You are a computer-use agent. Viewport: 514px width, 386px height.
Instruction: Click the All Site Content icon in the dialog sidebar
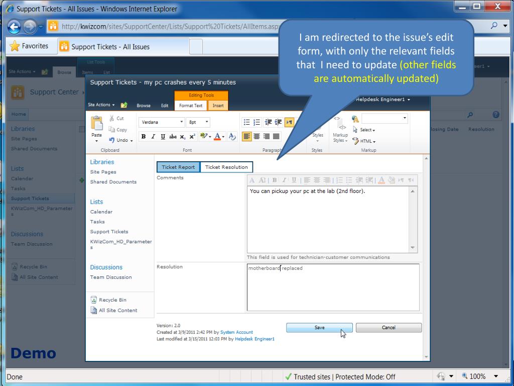tap(93, 310)
